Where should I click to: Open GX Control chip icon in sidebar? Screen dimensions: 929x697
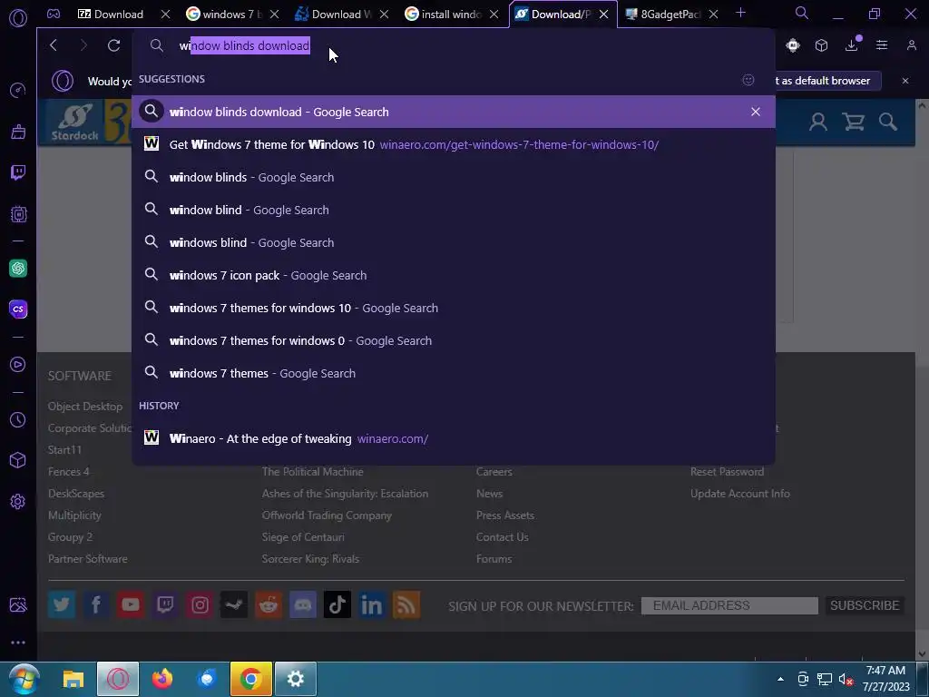click(18, 214)
